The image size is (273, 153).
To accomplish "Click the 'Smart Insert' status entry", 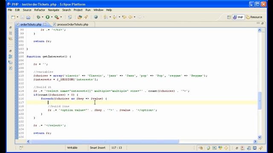I will [98, 147].
